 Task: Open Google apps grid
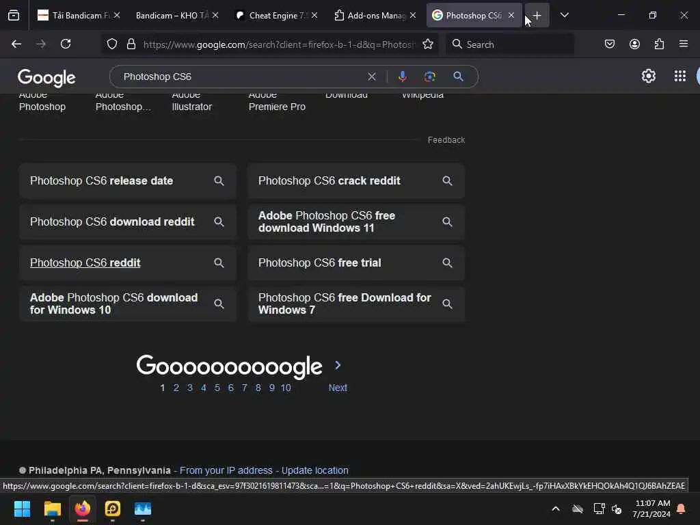(x=680, y=76)
